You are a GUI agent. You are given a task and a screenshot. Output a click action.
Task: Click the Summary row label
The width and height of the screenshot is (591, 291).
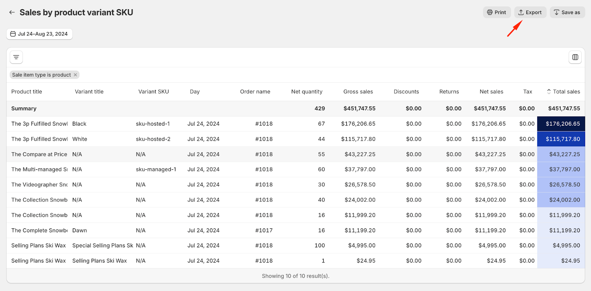24,109
